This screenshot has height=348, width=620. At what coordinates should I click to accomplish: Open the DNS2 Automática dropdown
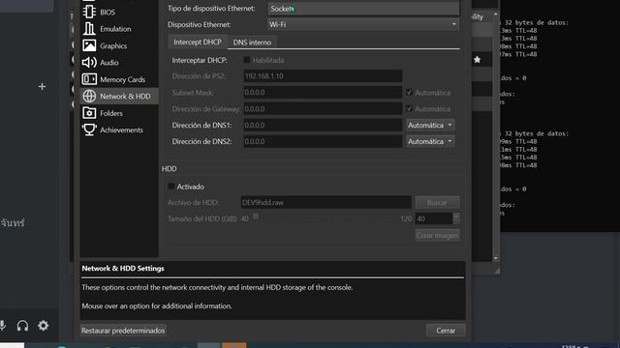tap(430, 141)
